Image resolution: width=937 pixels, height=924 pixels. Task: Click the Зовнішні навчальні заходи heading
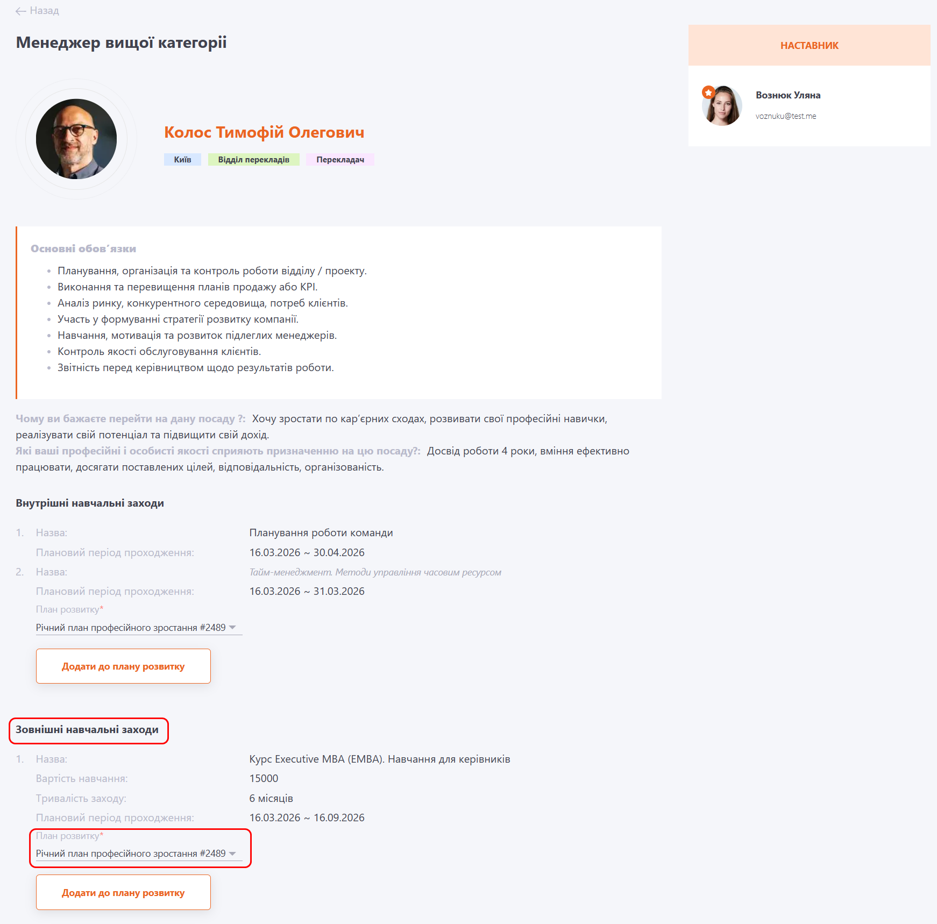[x=87, y=730]
